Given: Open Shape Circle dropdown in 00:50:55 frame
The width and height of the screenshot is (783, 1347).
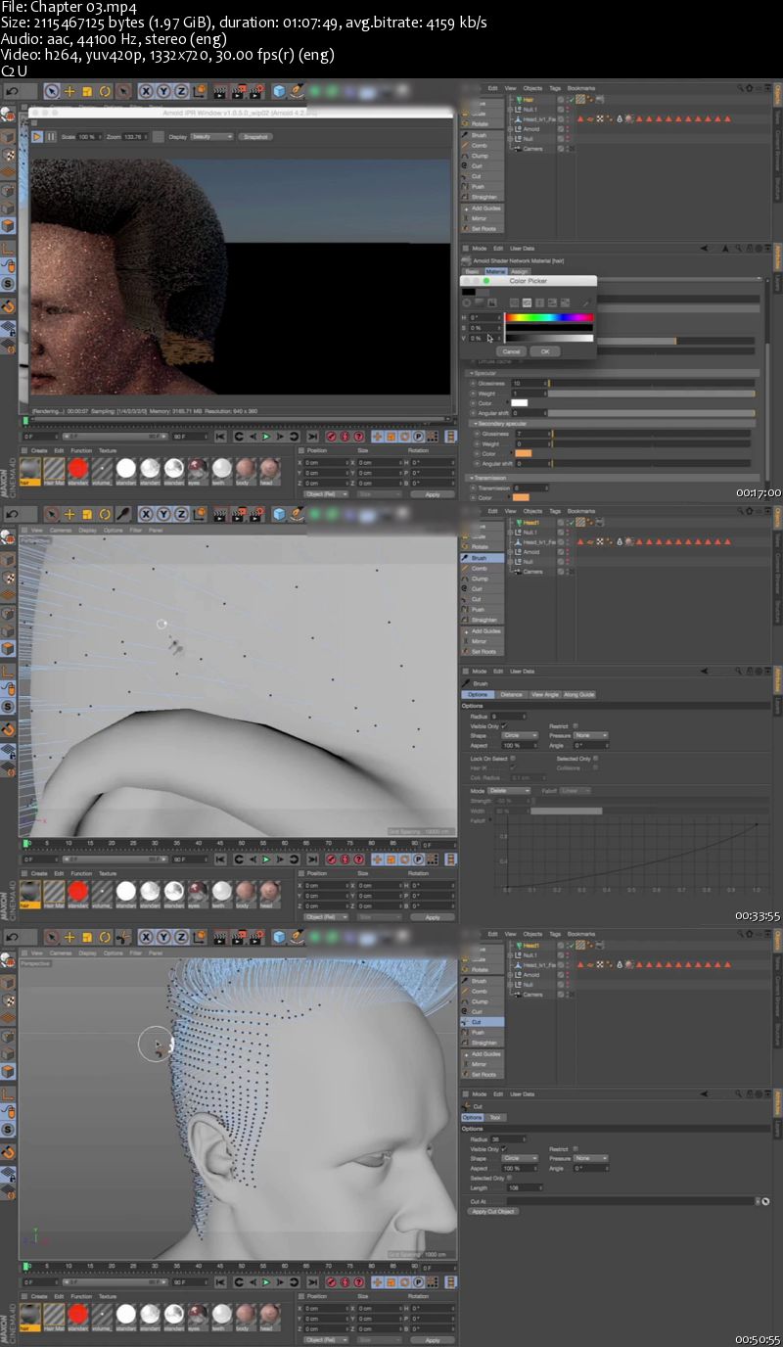Looking at the screenshot, I should 521,1158.
